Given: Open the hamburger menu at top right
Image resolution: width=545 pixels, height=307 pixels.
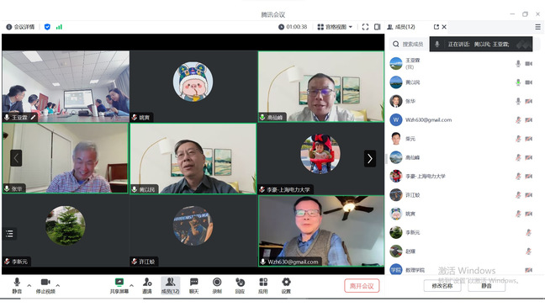Looking at the screenshot, I should tap(537, 27).
